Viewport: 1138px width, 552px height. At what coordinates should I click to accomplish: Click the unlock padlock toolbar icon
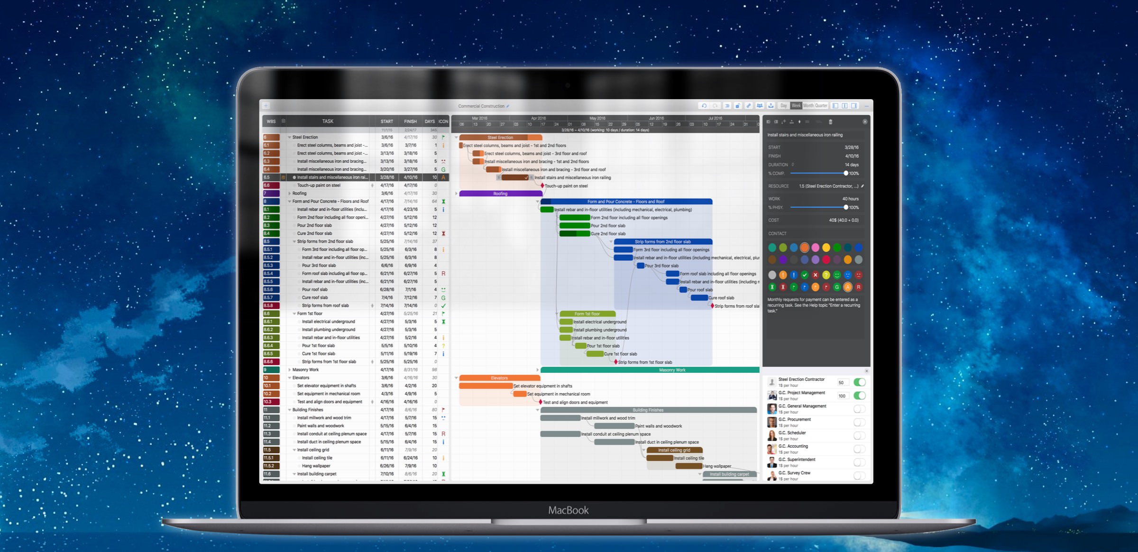tap(738, 106)
